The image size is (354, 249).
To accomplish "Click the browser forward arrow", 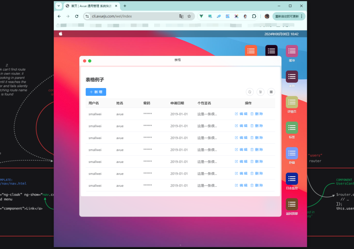I will click(x=68, y=16).
